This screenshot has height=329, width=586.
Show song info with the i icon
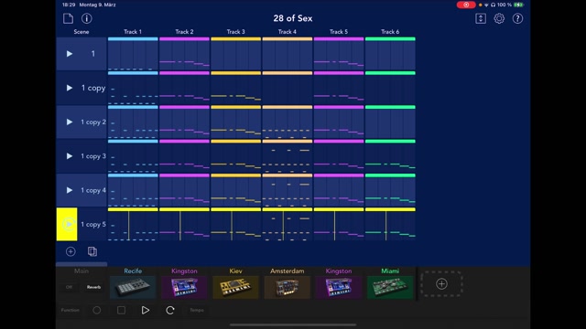(x=87, y=18)
